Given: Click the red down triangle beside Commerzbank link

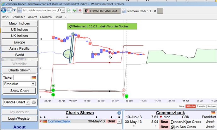Looking at the screenshot, I should pos(41,122).
